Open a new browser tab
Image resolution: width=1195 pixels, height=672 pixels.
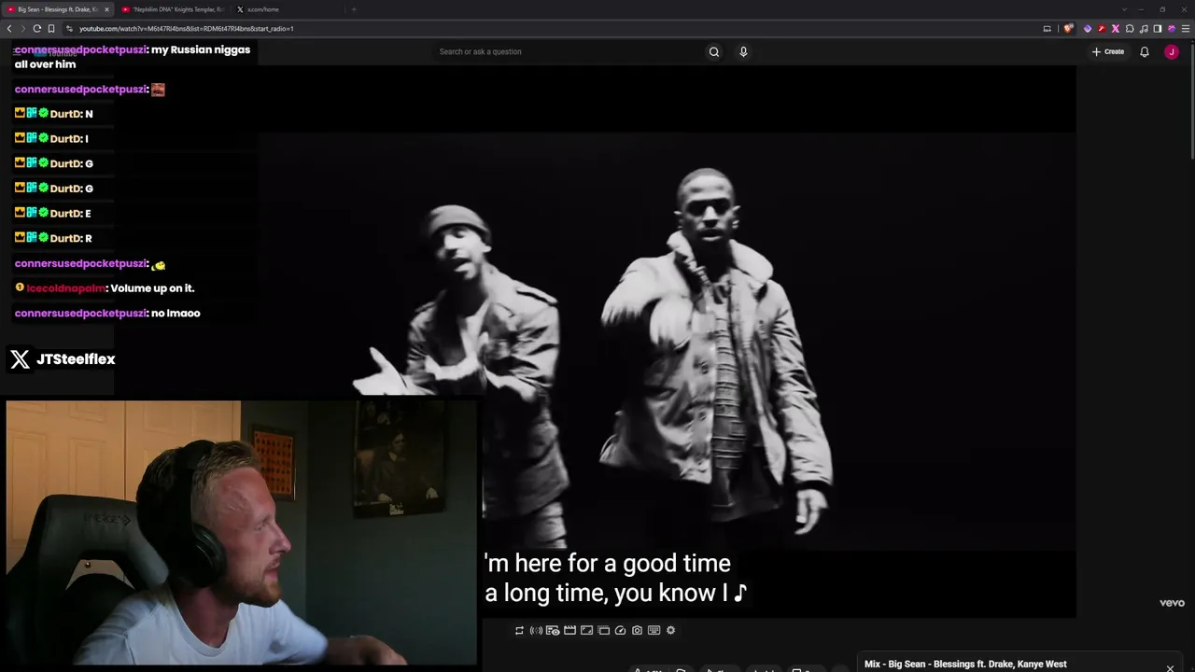pyautogui.click(x=354, y=9)
